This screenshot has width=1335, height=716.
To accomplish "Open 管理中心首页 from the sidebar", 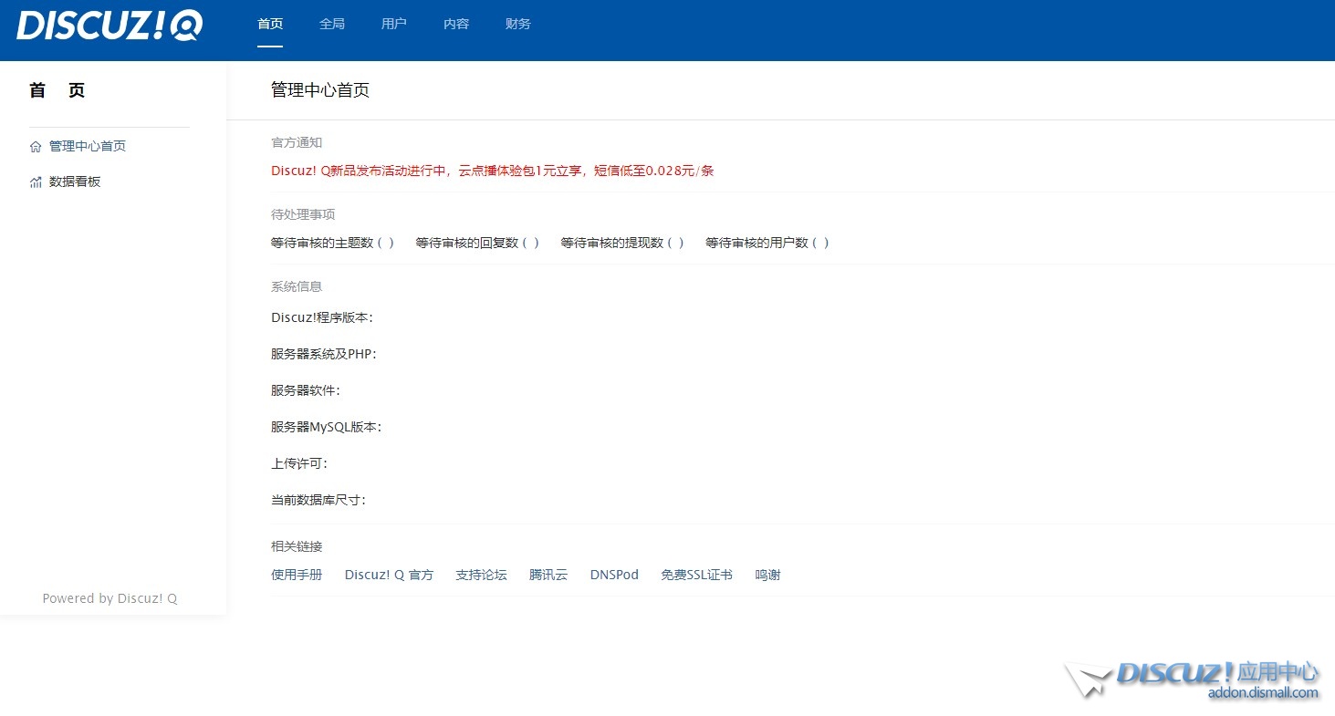I will coord(87,145).
